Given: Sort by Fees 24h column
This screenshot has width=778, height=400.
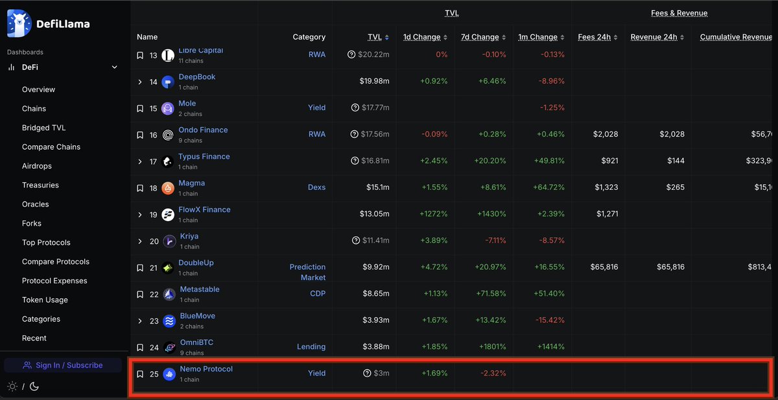Looking at the screenshot, I should pos(598,37).
